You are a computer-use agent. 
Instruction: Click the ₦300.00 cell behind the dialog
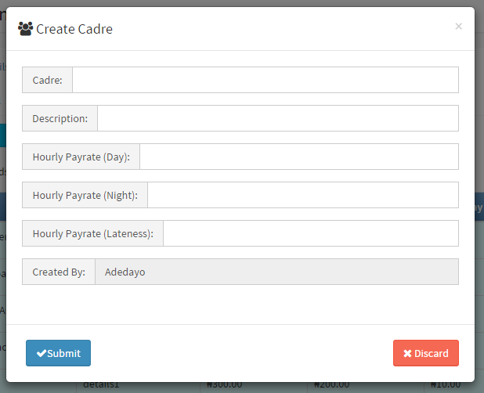(224, 385)
